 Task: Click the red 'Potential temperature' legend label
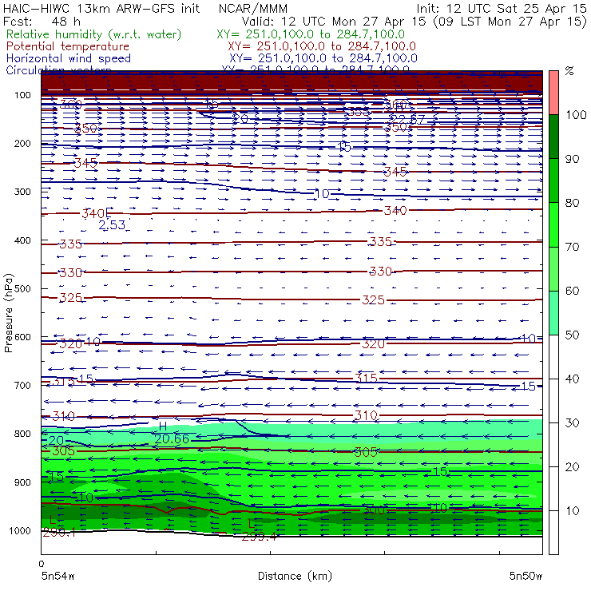click(68, 46)
